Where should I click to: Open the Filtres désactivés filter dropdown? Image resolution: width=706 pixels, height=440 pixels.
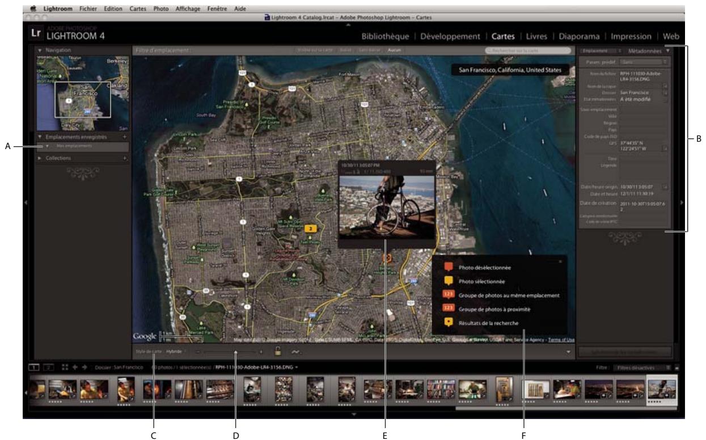[642, 367]
